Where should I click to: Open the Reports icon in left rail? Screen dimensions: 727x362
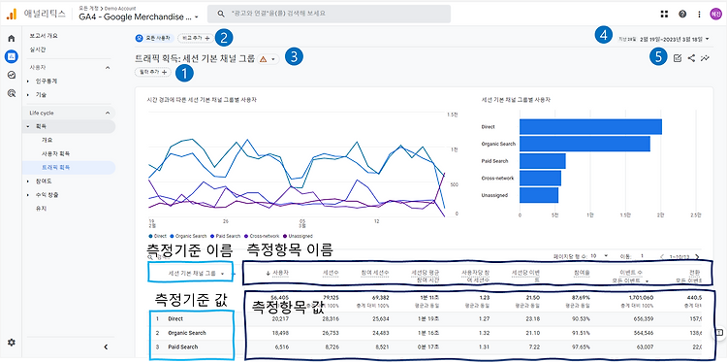tap(11, 56)
